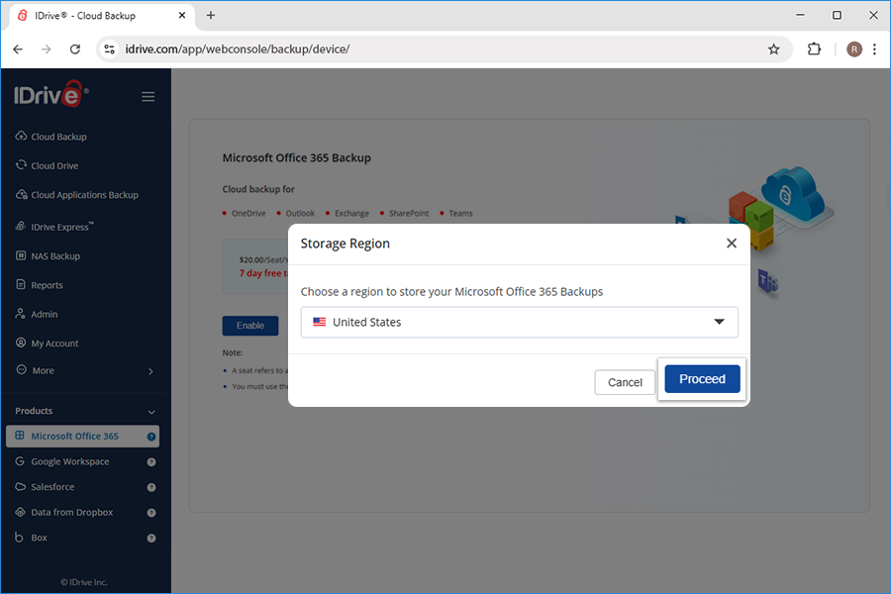This screenshot has height=594, width=891.
Task: Expand the More menu chevron
Action: coord(150,371)
